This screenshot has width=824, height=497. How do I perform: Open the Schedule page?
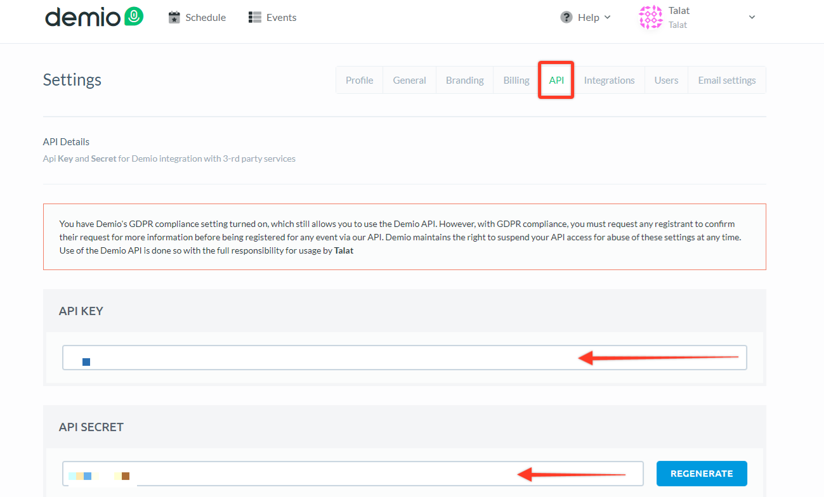coord(197,18)
